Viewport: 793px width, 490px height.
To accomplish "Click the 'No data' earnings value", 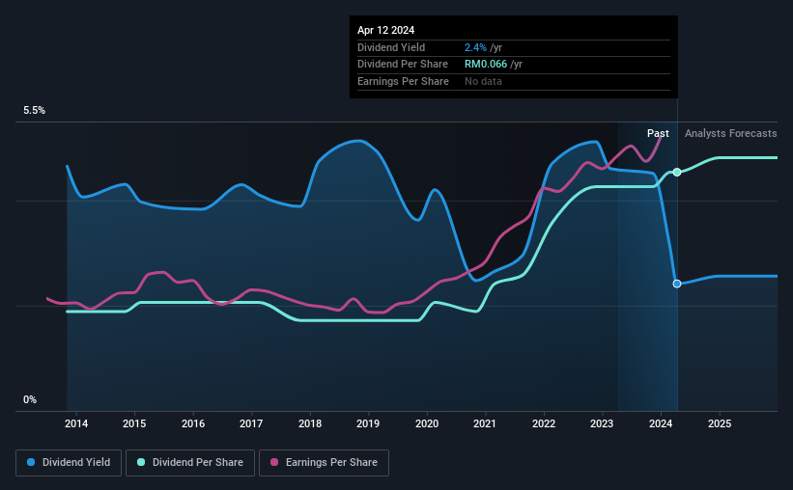I will (x=484, y=81).
